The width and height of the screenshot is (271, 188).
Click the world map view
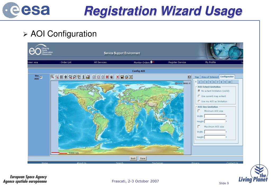pos(121,118)
